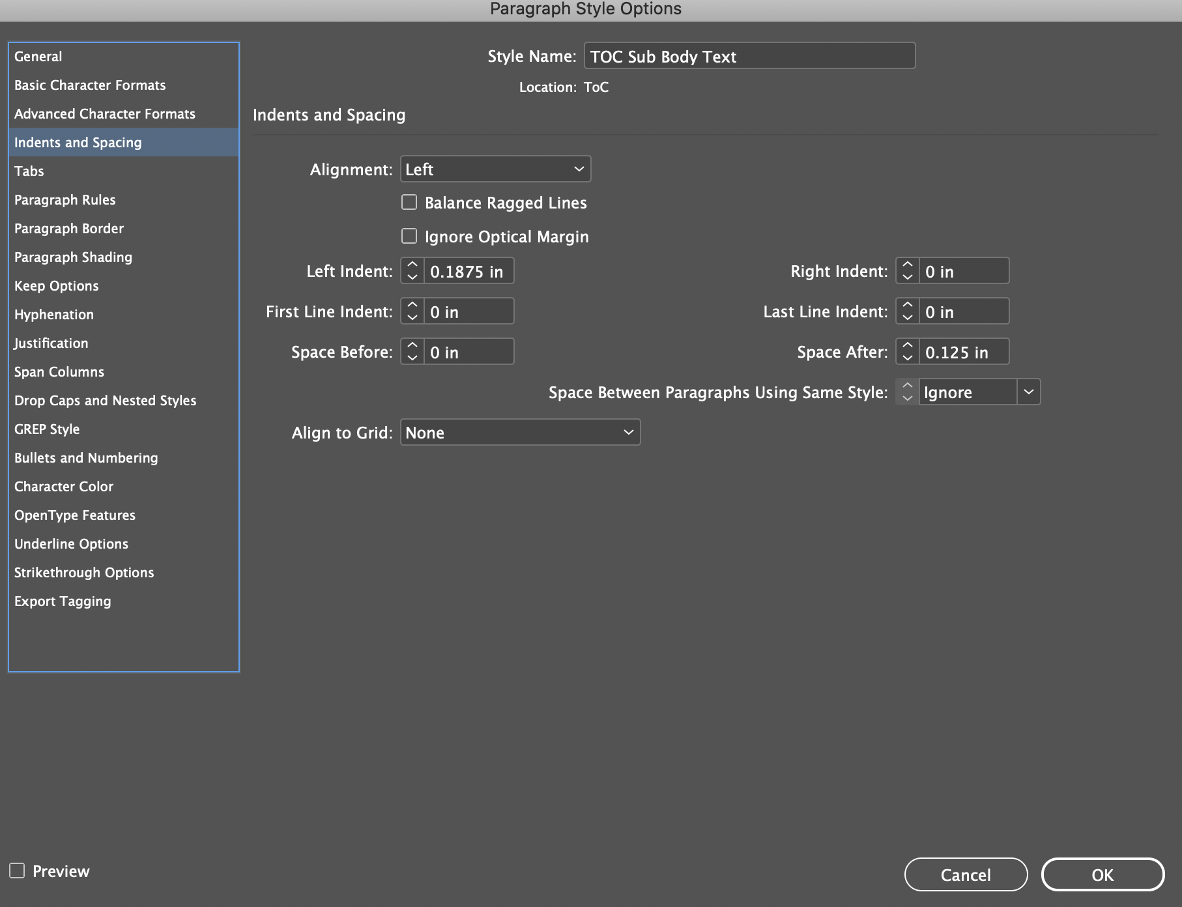Open the Bullets and Numbering section
The image size is (1182, 907).
click(85, 457)
